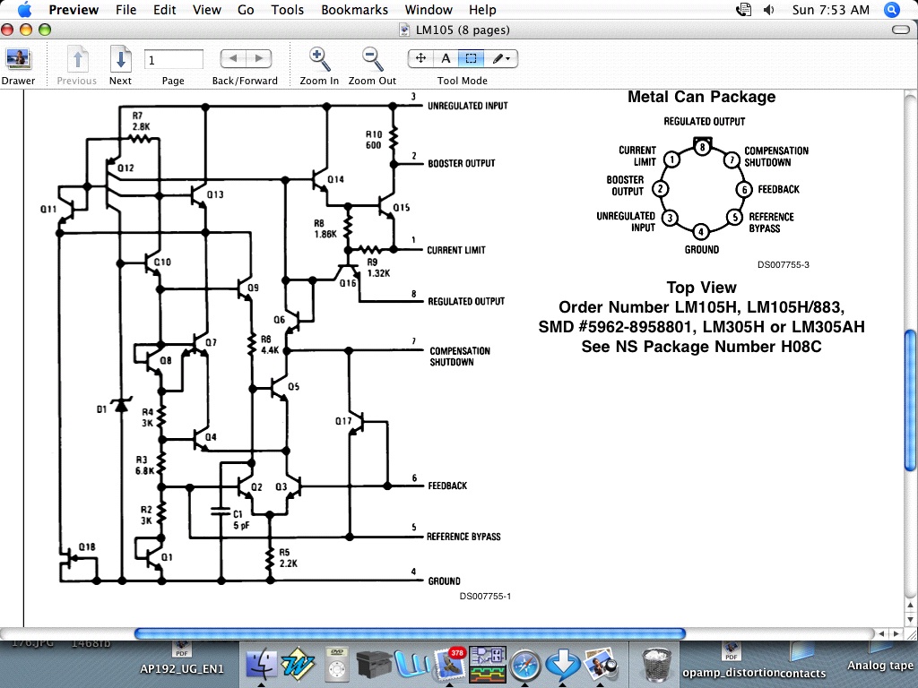Open the View menu
918x688 pixels.
point(207,9)
